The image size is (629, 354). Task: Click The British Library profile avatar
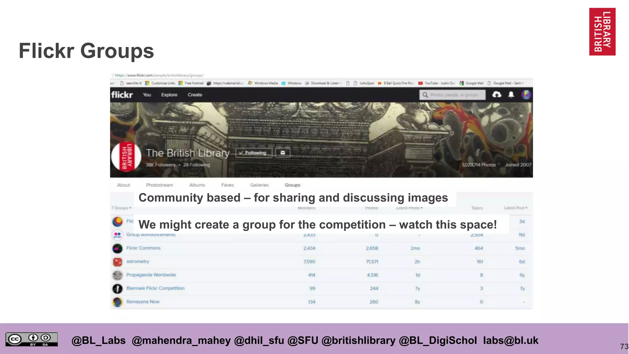click(x=126, y=156)
